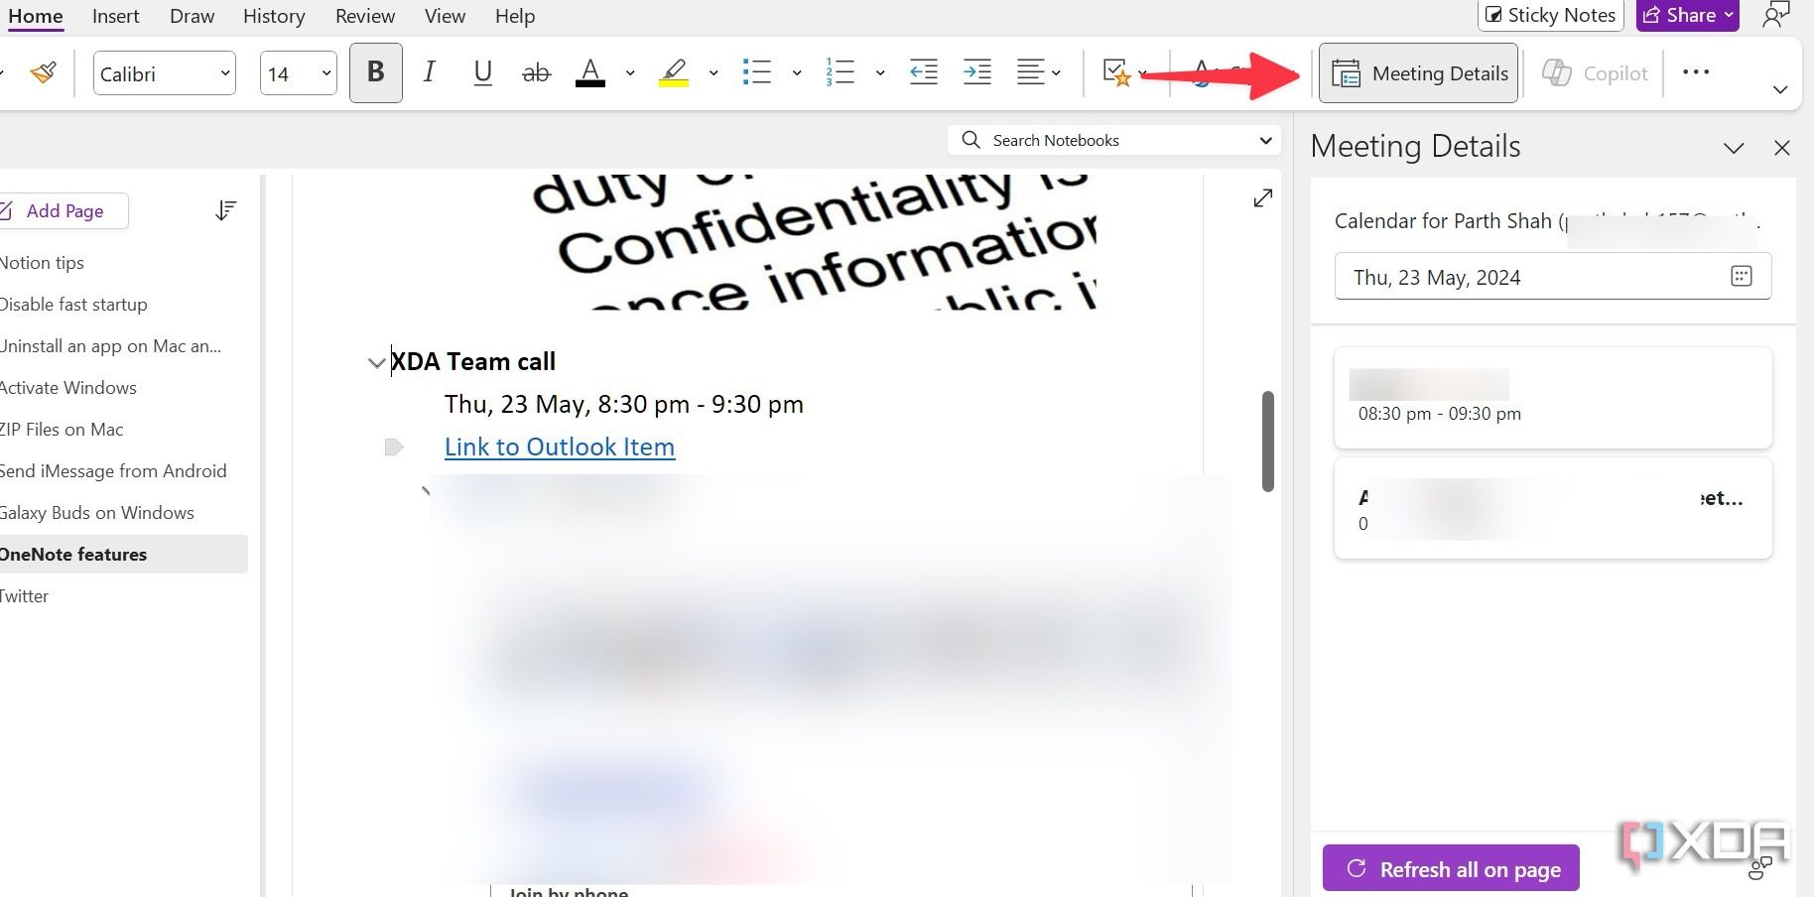1814x897 pixels.
Task: Open the highlight color dropdown arrow
Action: (713, 73)
